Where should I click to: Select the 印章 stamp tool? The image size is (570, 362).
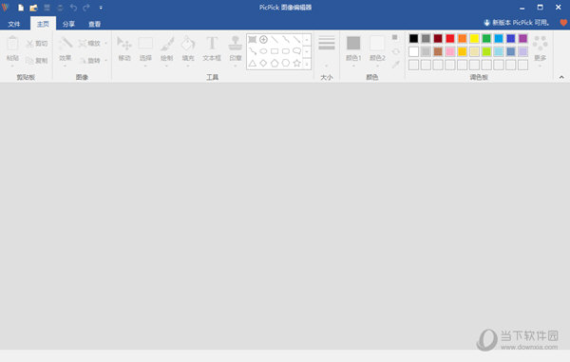[236, 48]
